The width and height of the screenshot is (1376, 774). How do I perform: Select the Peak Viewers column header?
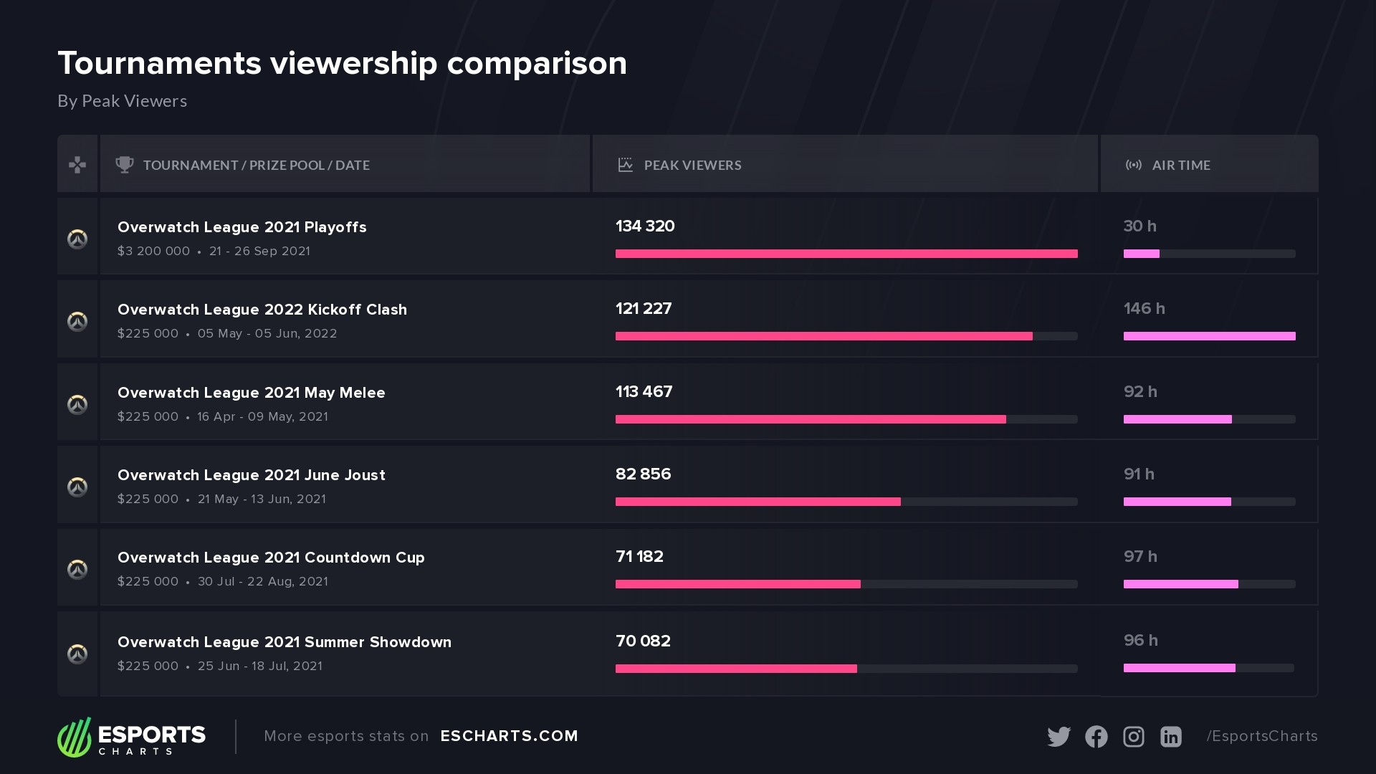pyautogui.click(x=692, y=165)
